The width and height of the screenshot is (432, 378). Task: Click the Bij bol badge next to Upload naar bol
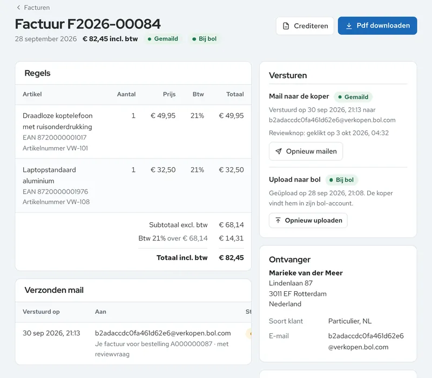[342, 180]
